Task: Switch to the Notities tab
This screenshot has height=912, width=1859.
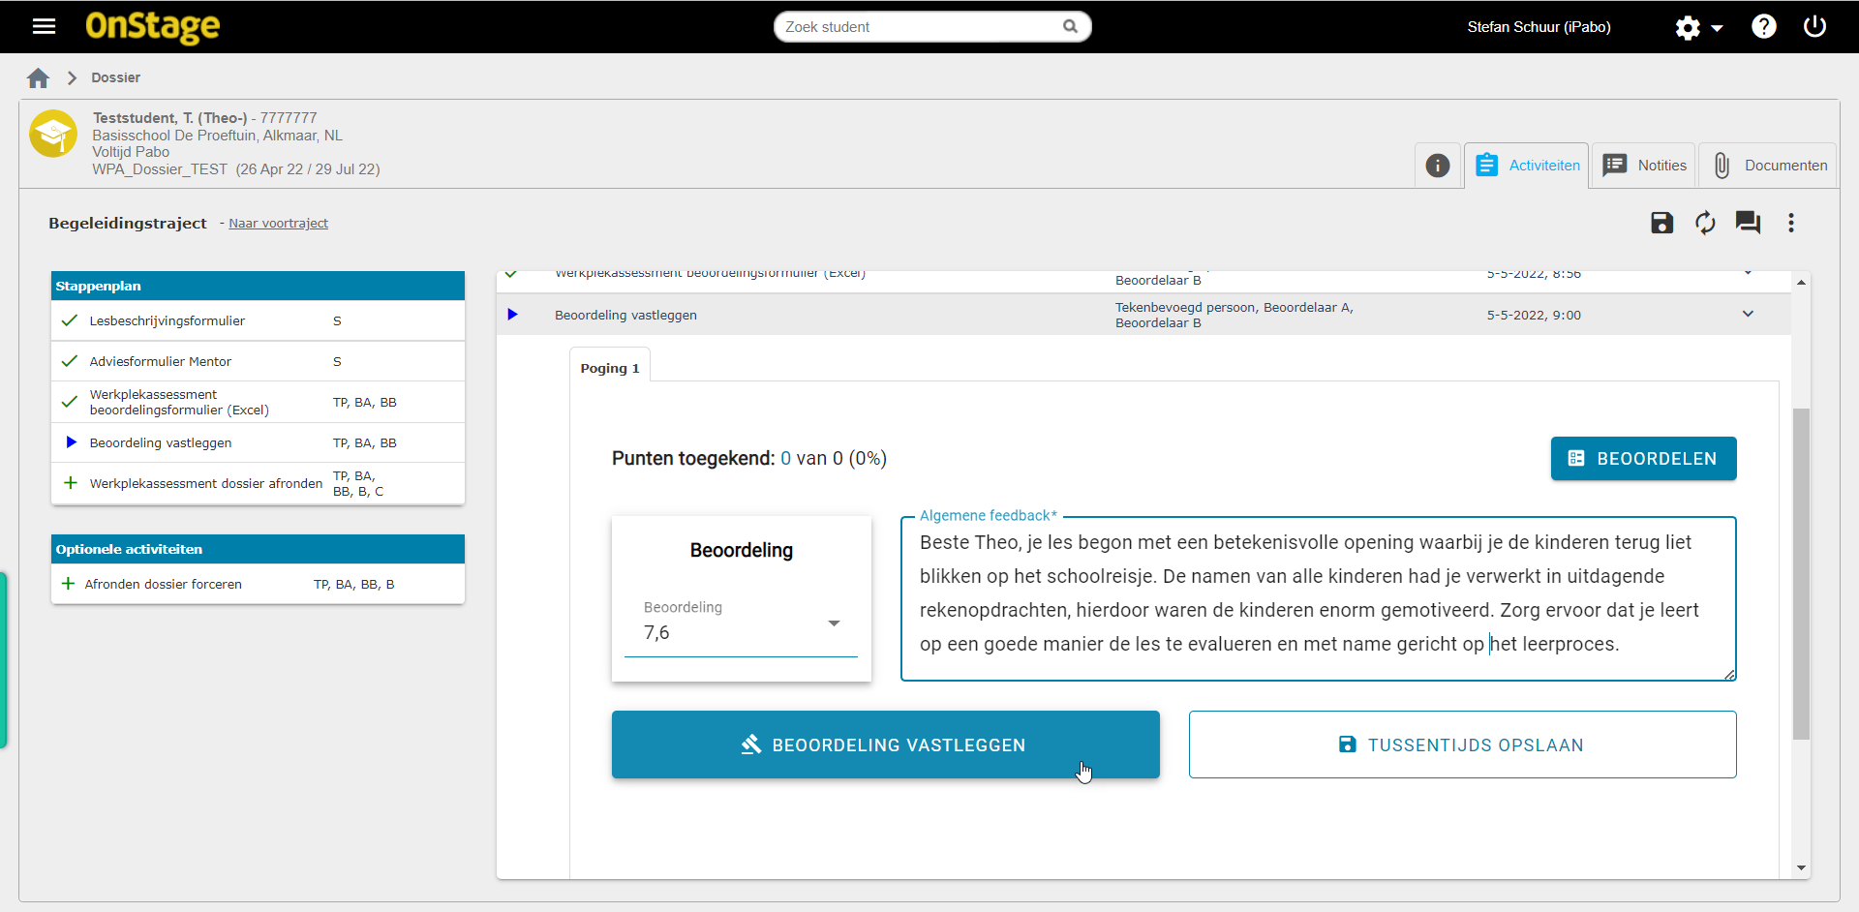Action: coord(1644,166)
